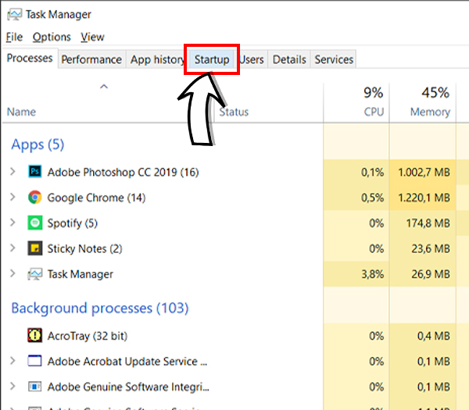Open the File menu

click(14, 37)
